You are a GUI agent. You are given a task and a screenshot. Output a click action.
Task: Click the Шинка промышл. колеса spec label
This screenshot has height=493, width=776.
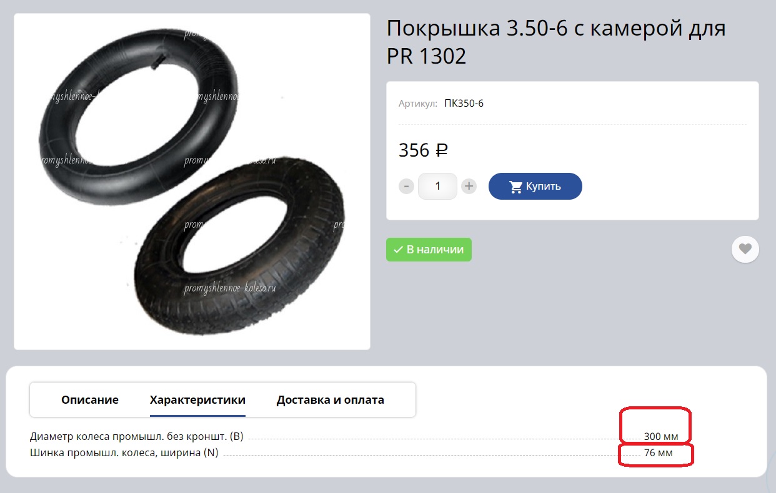[124, 453]
